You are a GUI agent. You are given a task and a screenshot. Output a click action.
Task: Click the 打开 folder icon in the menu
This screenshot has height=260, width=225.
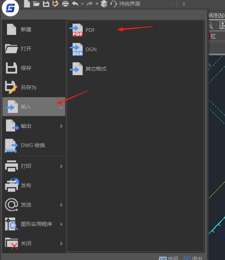pyautogui.click(x=11, y=49)
